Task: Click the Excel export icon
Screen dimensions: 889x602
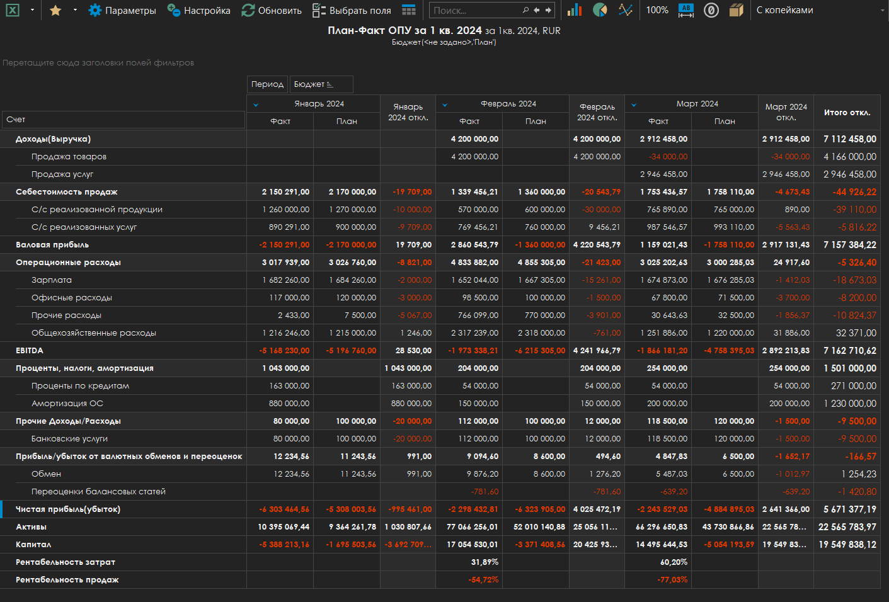Action: click(13, 10)
